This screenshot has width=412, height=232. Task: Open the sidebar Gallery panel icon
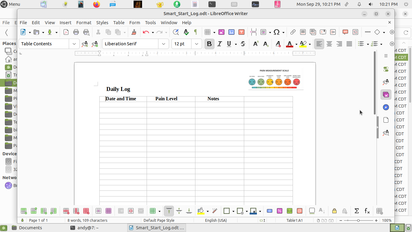click(386, 95)
